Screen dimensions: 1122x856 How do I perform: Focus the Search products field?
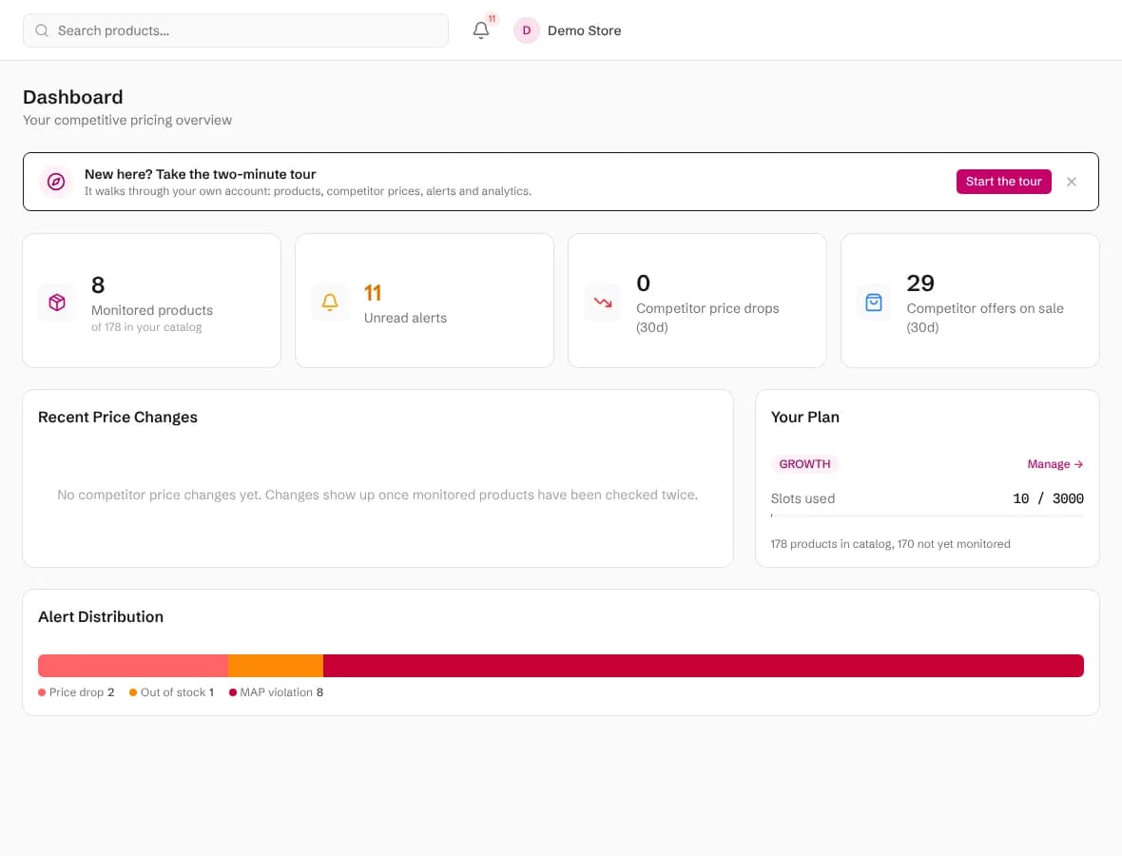tap(236, 30)
